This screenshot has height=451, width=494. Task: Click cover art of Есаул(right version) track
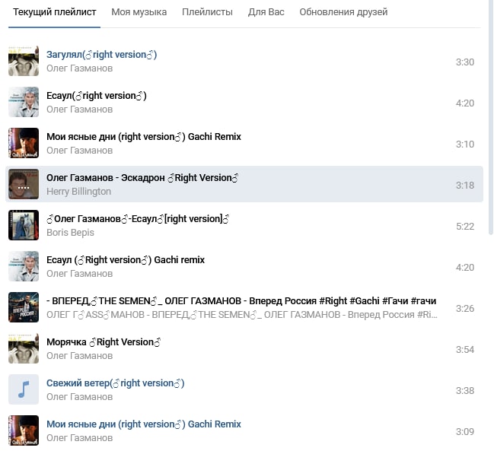tap(24, 102)
